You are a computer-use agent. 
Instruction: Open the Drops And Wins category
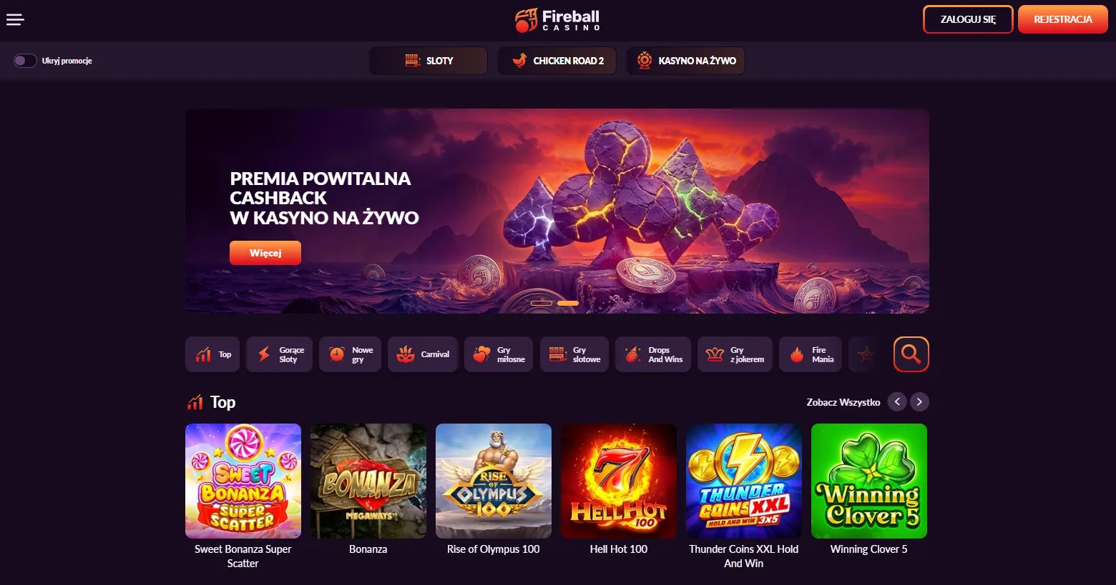point(653,354)
